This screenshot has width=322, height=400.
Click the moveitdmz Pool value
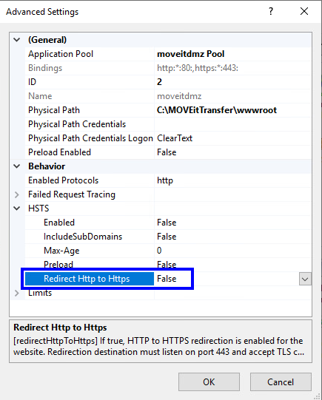(x=191, y=54)
